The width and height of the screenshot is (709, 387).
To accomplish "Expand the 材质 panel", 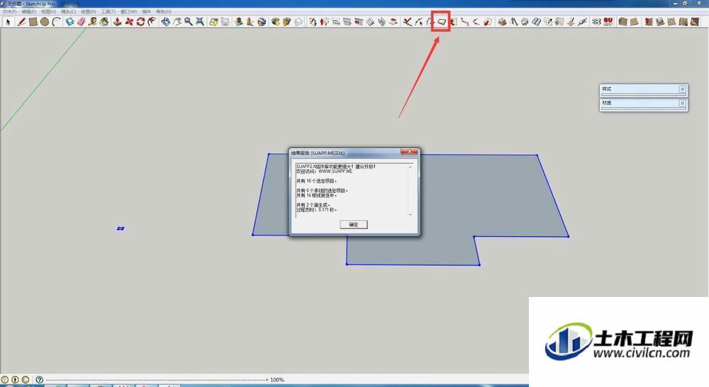I will point(683,103).
